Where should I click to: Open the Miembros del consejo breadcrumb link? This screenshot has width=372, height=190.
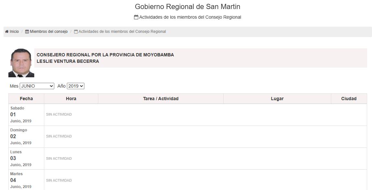pyautogui.click(x=48, y=32)
